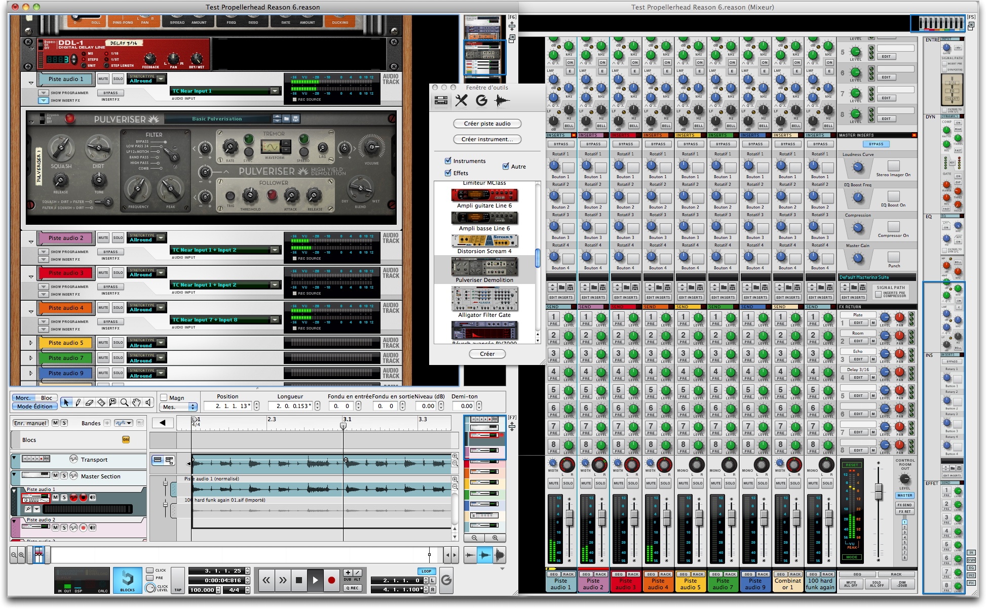Screen dimensions: 986x609
Task: Select the Pencil tool in sequencer toolbar
Action: [78, 402]
